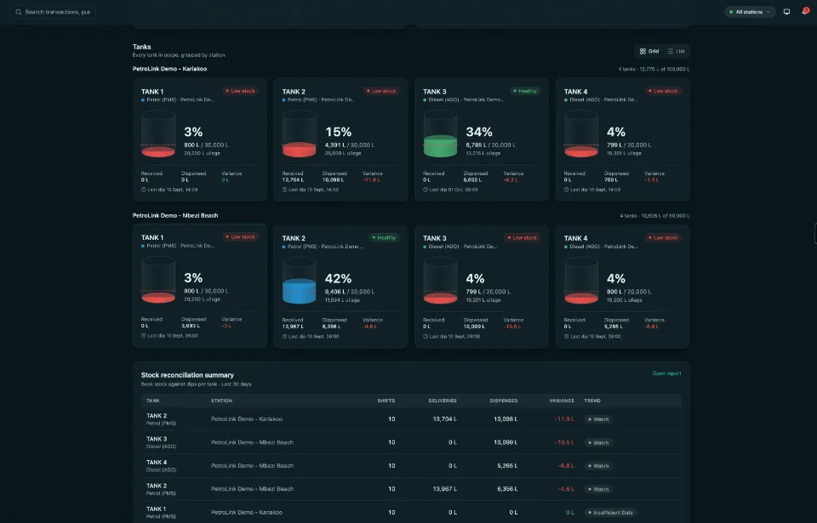Click the search magnifier icon
This screenshot has width=817, height=523.
pos(18,12)
